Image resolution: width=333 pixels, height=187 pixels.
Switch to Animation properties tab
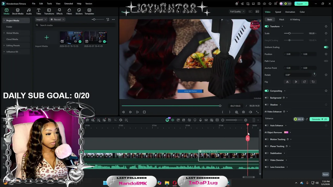[x=290, y=12]
